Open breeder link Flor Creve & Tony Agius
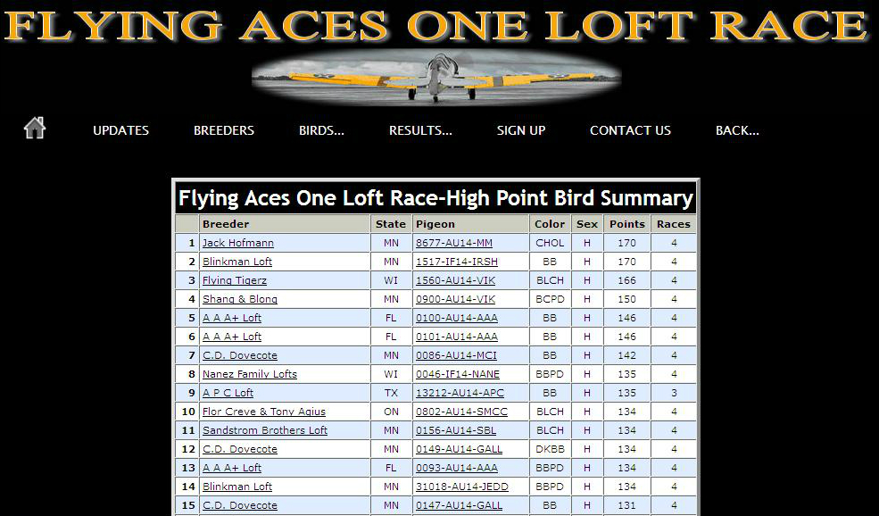 click(x=263, y=412)
